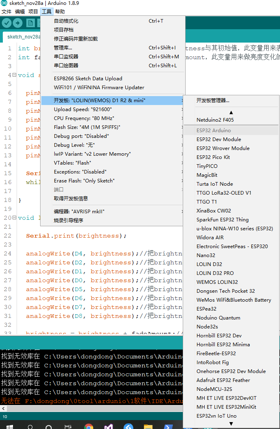Expand the CPU Frequency submenu

(x=113, y=118)
